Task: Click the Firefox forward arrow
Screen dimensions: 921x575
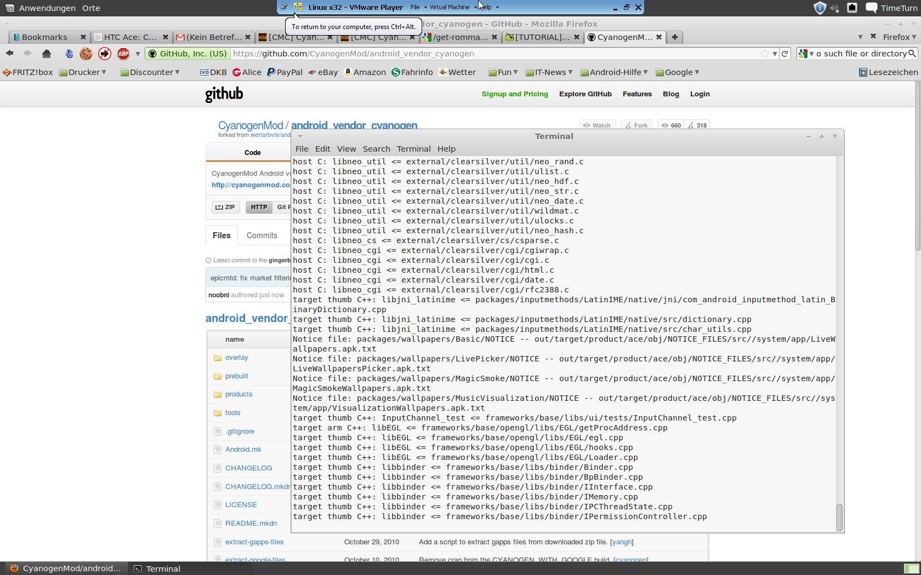Action: pyautogui.click(x=27, y=54)
